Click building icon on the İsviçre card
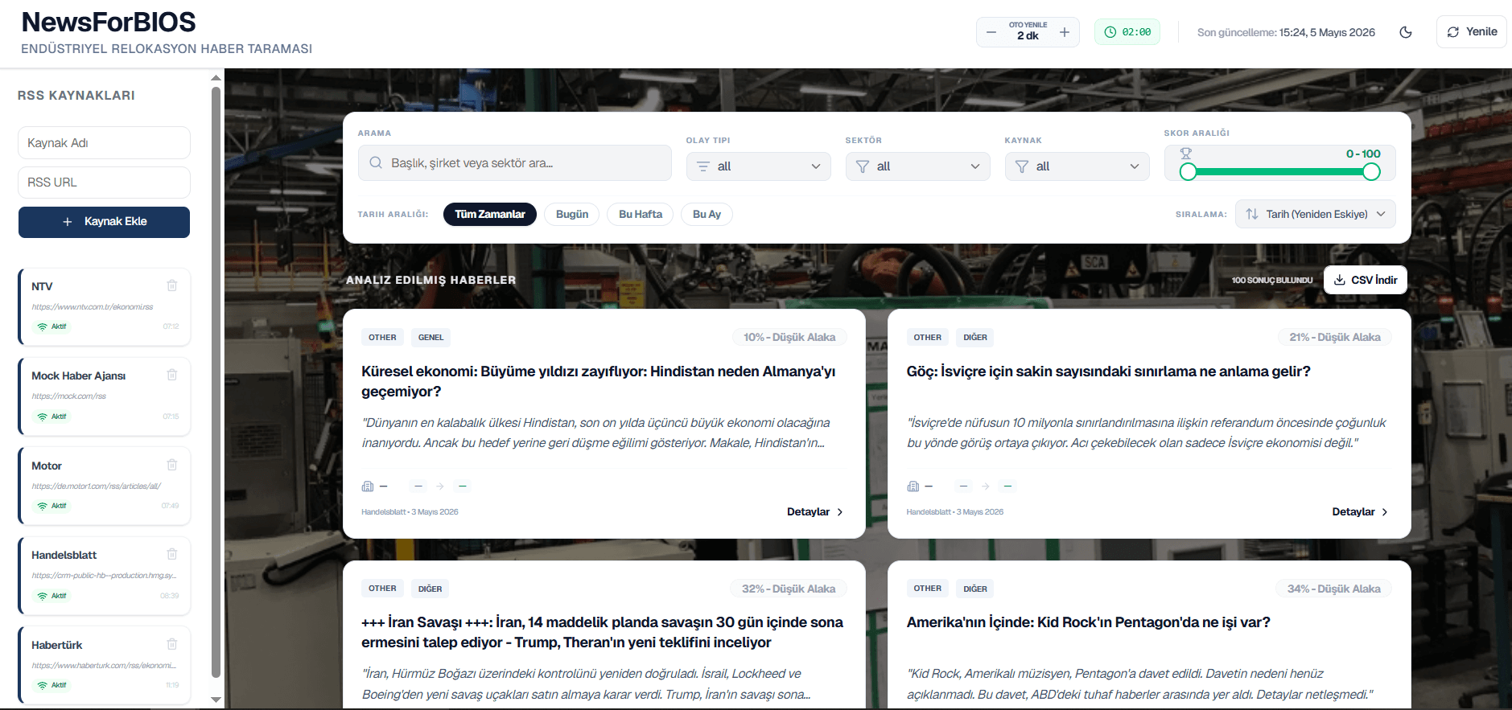The height and width of the screenshot is (710, 1512). [913, 486]
